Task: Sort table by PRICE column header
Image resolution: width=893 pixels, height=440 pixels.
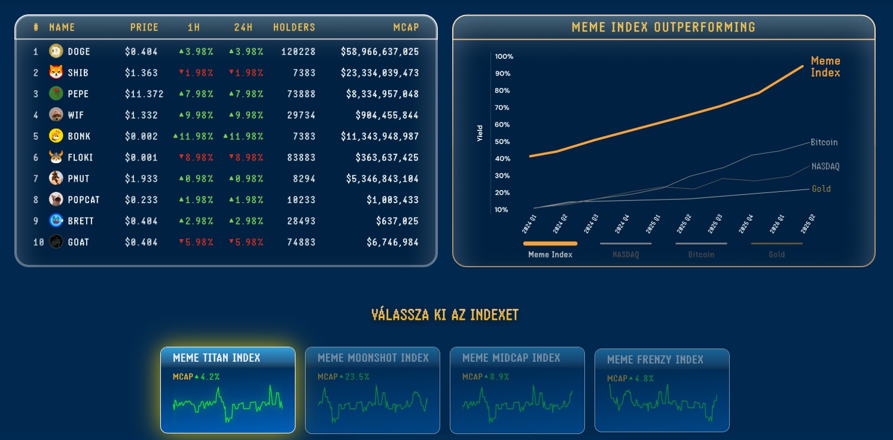Action: 144,27
